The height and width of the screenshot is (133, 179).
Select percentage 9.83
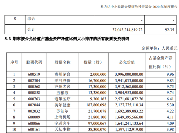170,81
